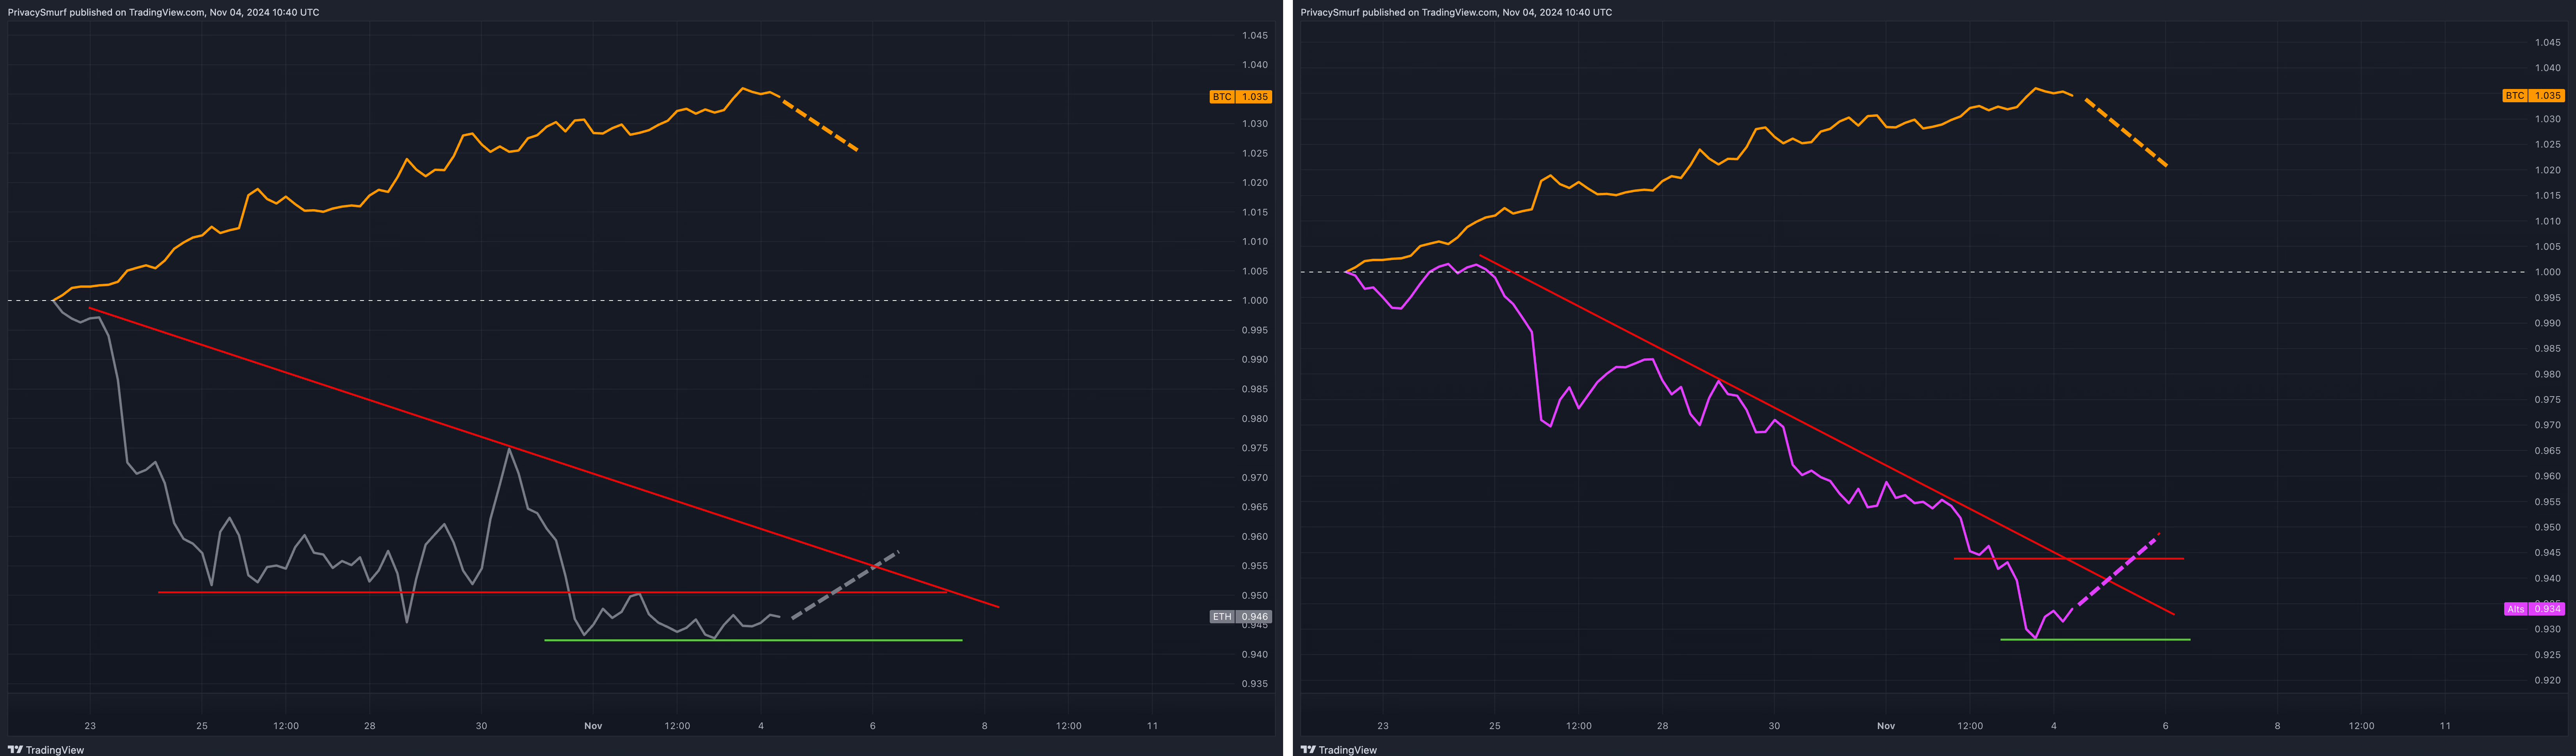This screenshot has width=2576, height=756.
Task: Click the PrivacySmurf published header on right chart
Action: [1456, 12]
